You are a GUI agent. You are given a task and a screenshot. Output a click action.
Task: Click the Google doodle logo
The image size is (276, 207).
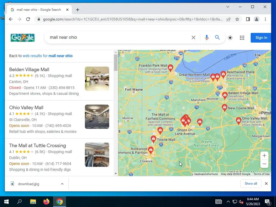click(x=23, y=38)
